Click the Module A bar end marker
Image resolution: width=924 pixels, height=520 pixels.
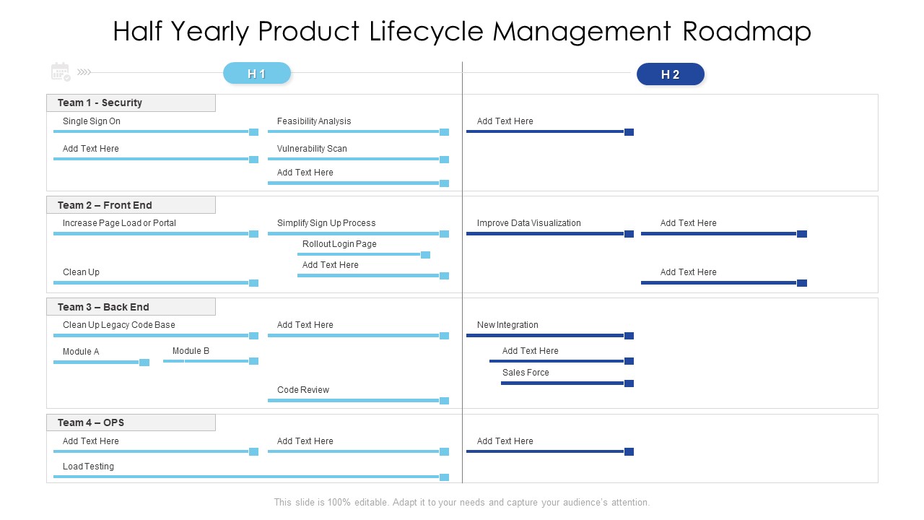tap(144, 363)
